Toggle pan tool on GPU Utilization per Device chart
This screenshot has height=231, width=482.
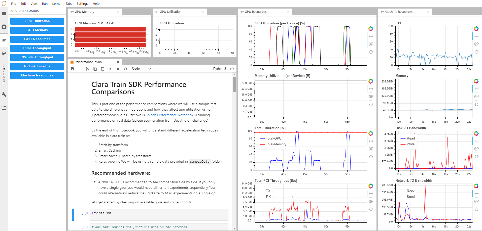point(371,36)
